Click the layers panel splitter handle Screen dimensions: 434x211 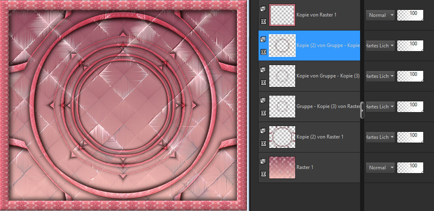tap(362, 110)
